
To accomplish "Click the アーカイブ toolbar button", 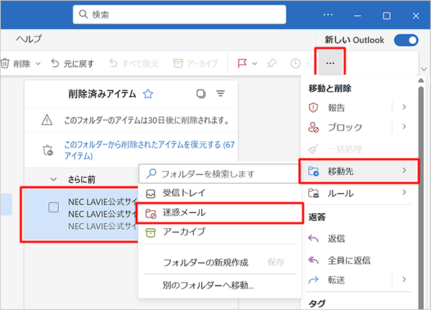I will pyautogui.click(x=195, y=63).
